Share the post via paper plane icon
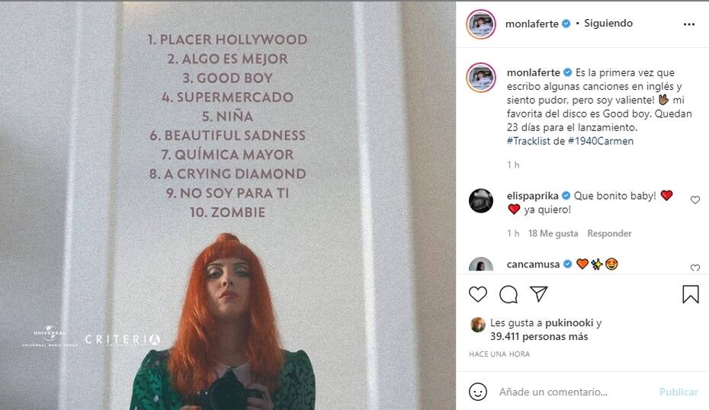The image size is (709, 410). click(538, 294)
